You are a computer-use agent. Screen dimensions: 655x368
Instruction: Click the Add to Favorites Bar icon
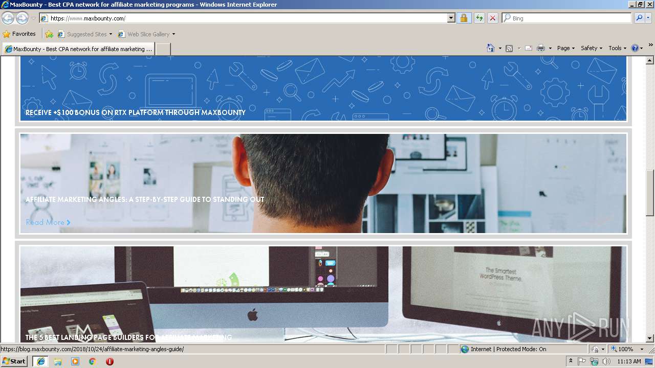coord(49,34)
